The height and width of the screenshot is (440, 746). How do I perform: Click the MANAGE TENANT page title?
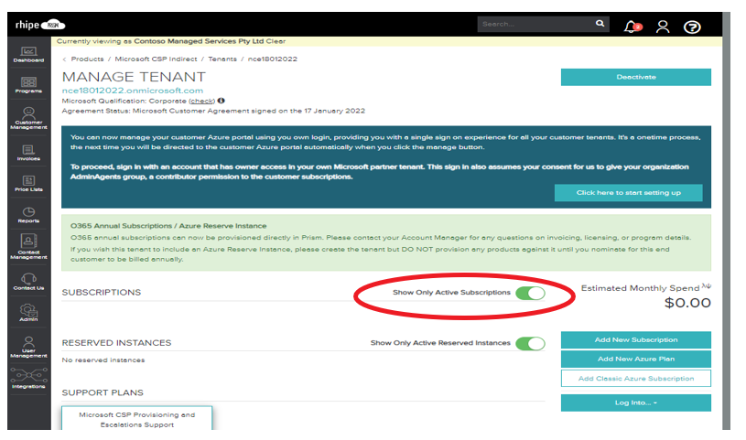[x=134, y=77]
